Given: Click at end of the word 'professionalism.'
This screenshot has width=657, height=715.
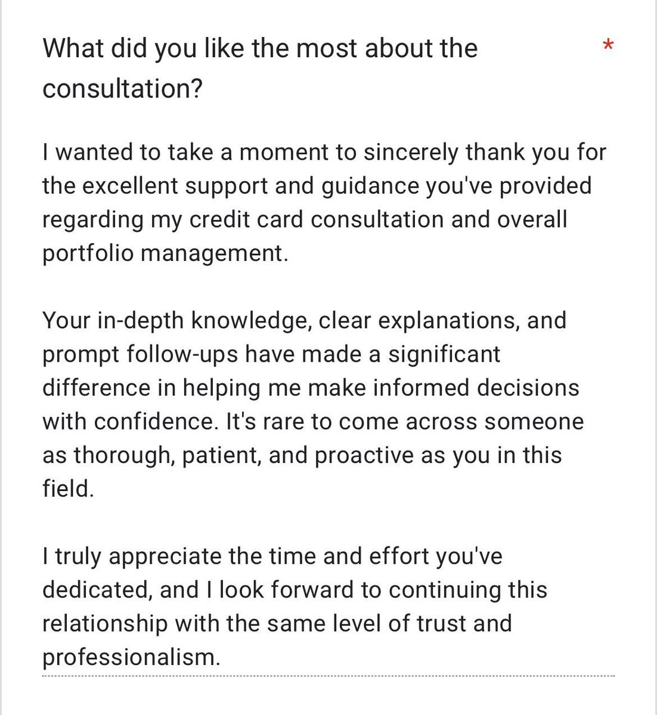Looking at the screenshot, I should pyautogui.click(x=221, y=658).
